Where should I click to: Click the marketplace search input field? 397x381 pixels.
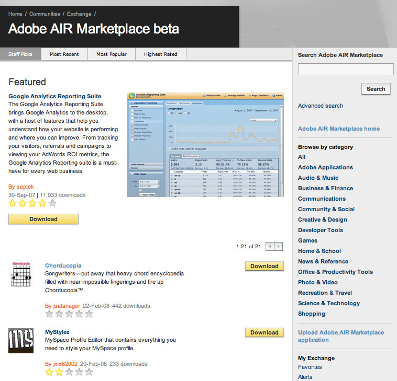click(346, 69)
